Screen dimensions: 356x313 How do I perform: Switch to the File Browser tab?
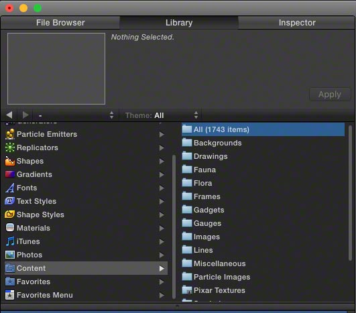pyautogui.click(x=60, y=23)
